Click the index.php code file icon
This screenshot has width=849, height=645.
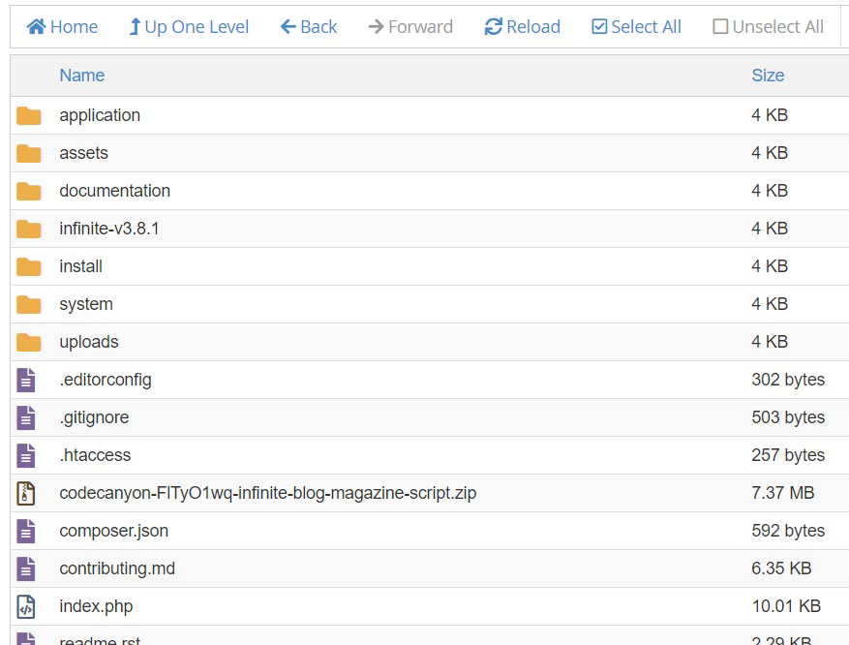pos(26,606)
